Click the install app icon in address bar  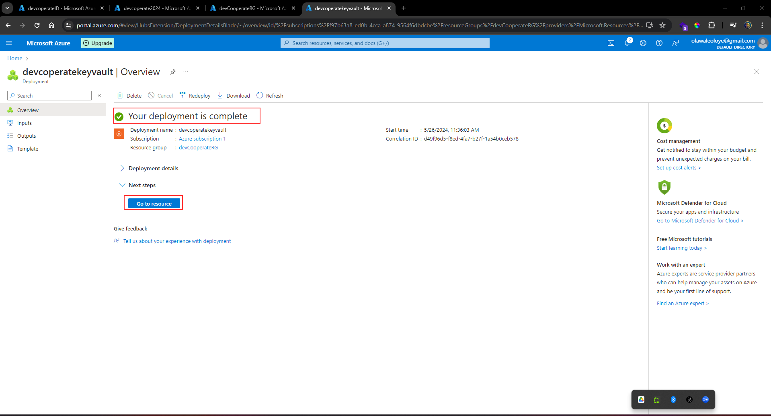pyautogui.click(x=650, y=25)
